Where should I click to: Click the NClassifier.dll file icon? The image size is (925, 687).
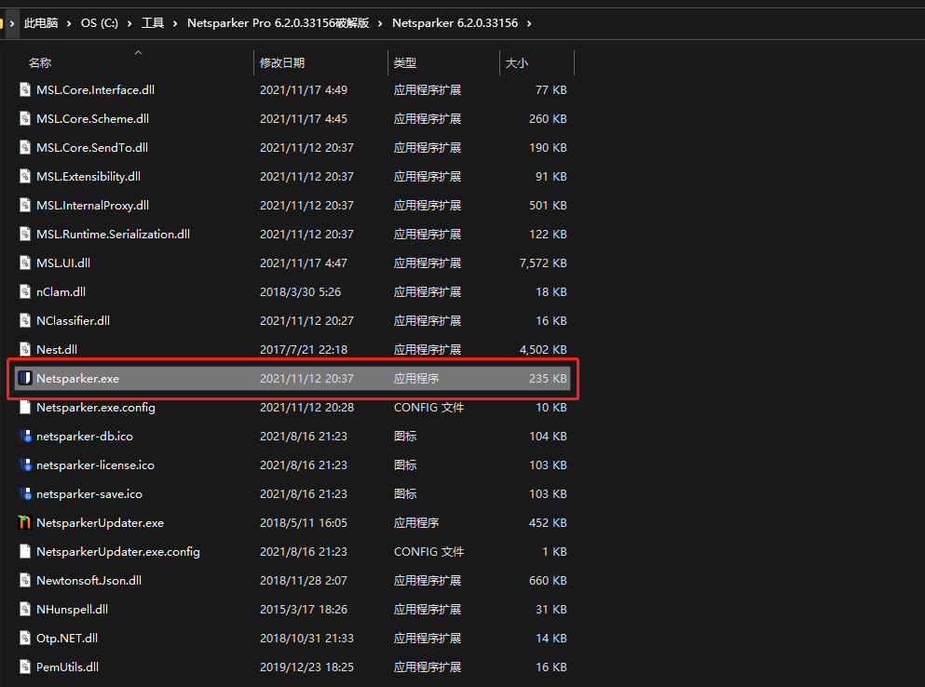25,321
